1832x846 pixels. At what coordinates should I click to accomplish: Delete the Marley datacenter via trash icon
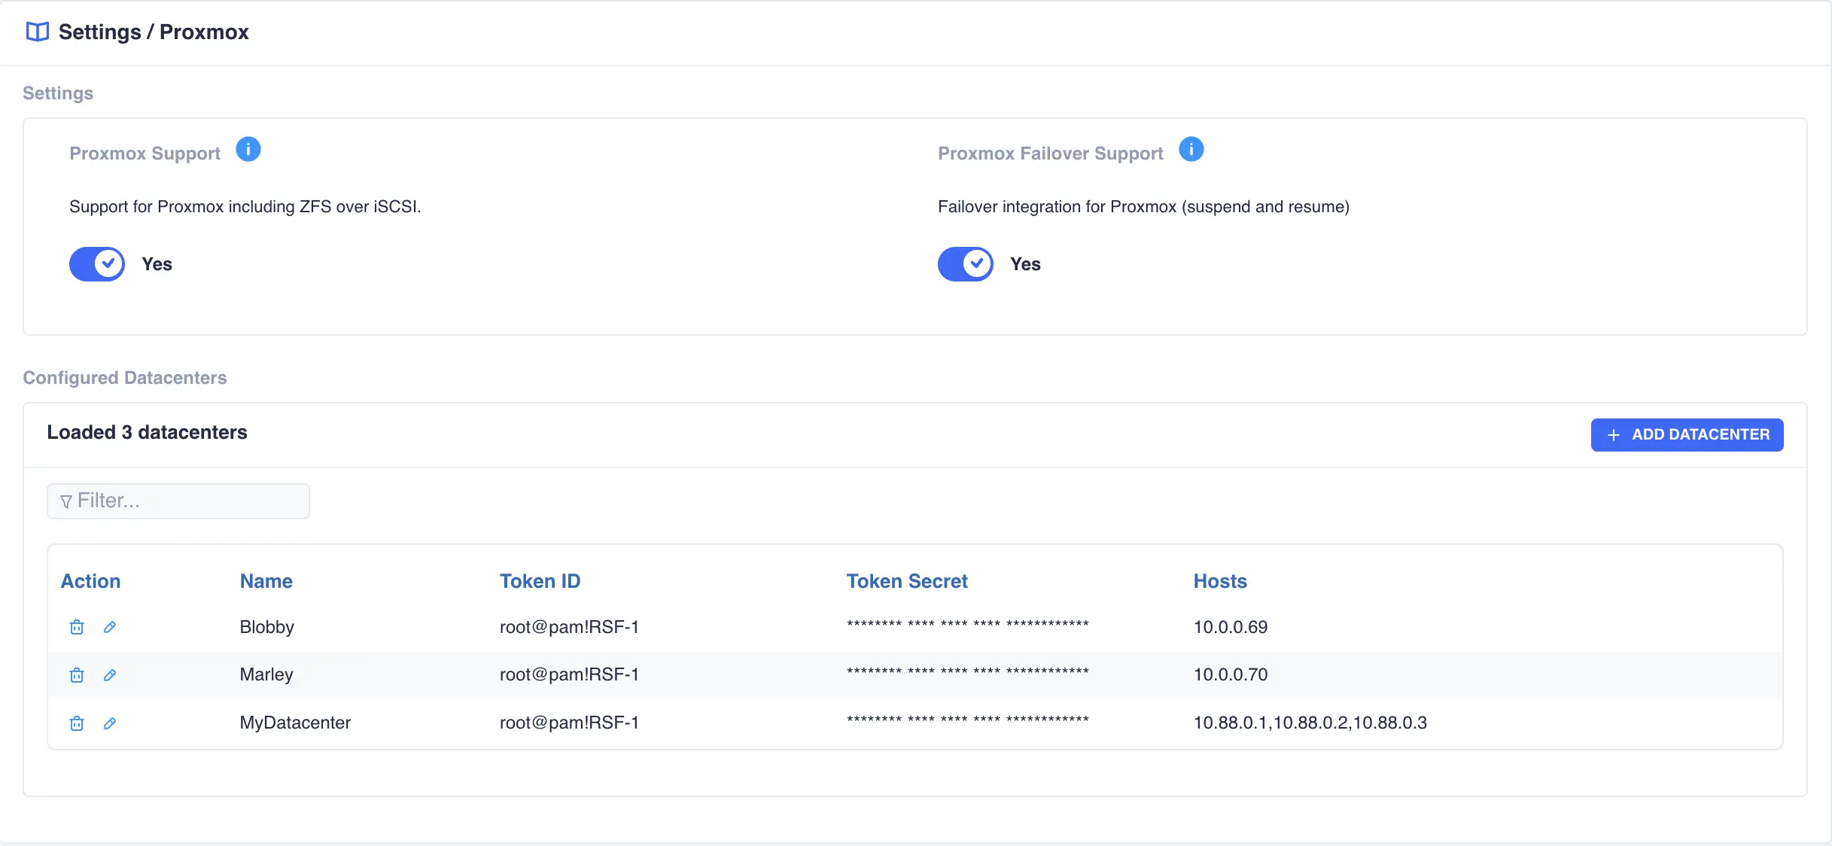[77, 675]
